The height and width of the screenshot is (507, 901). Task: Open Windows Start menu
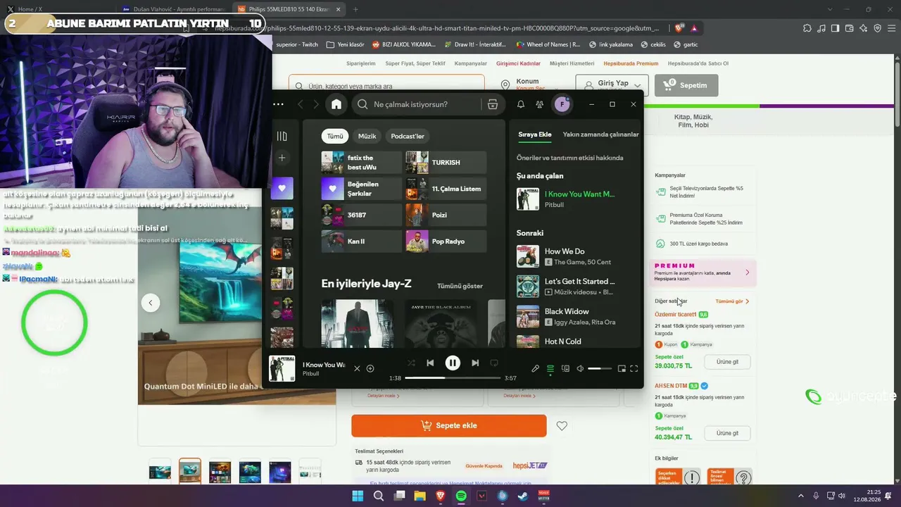[x=358, y=496]
